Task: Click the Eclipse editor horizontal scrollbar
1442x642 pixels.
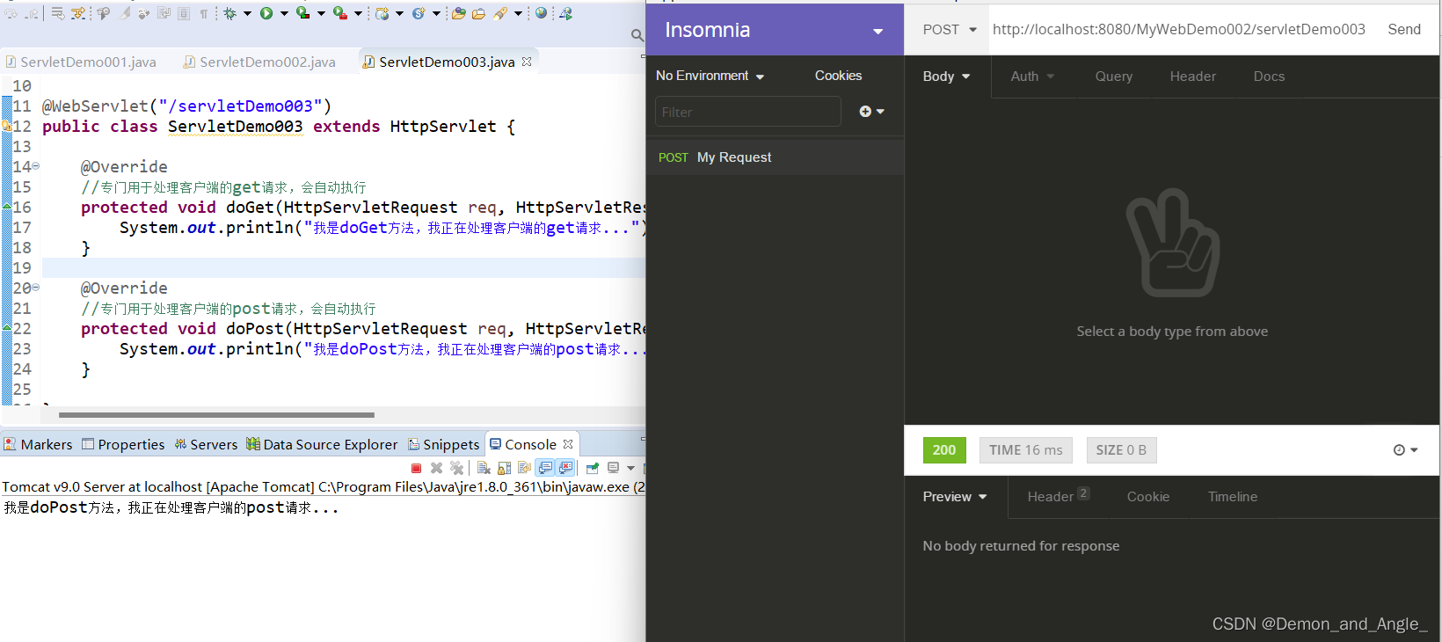Action: (216, 414)
